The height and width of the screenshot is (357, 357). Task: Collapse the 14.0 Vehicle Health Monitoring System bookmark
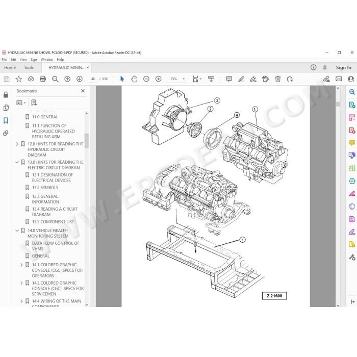tap(17, 231)
